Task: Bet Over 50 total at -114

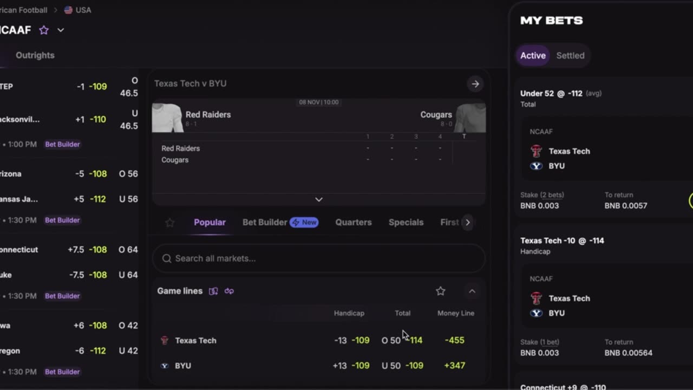Action: 402,340
